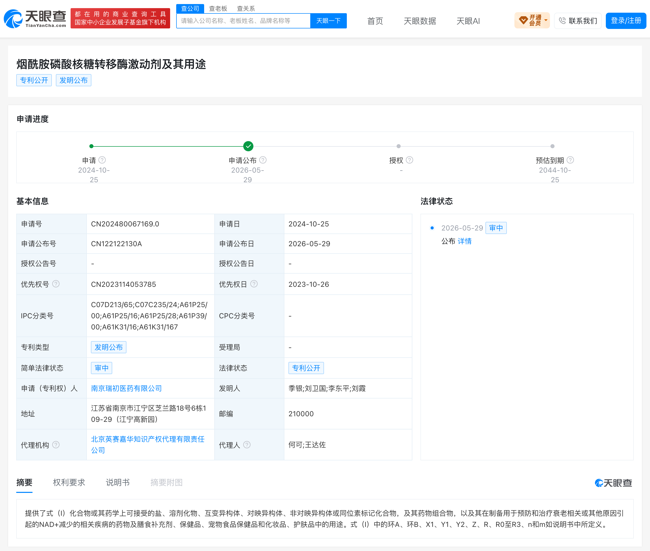Click the 天眼一下 search button

coord(329,21)
